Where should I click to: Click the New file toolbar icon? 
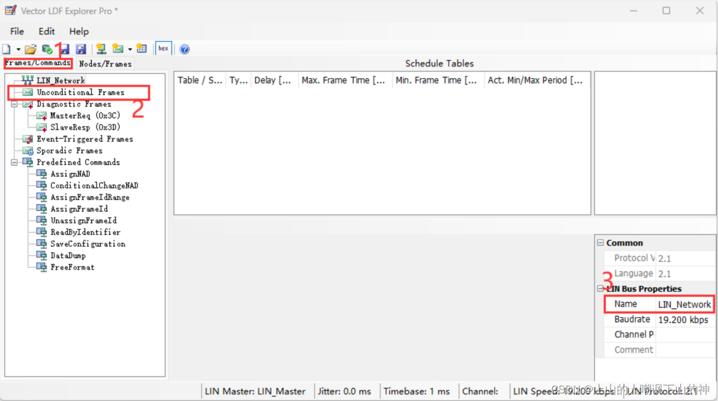click(x=6, y=49)
